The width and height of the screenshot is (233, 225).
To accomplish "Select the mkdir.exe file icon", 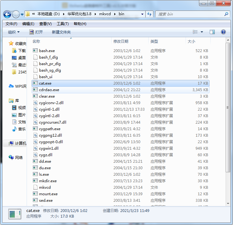I will 35,181.
